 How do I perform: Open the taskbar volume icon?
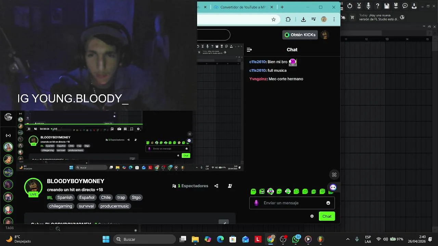(x=385, y=239)
